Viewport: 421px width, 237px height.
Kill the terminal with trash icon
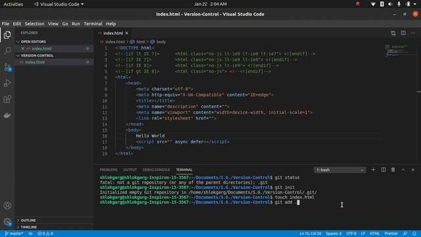[x=393, y=170]
